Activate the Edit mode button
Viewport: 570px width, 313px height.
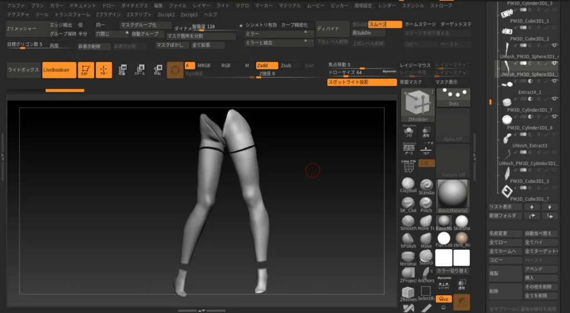[x=86, y=70]
